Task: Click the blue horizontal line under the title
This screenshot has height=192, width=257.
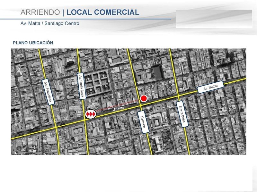Action: pos(85,19)
